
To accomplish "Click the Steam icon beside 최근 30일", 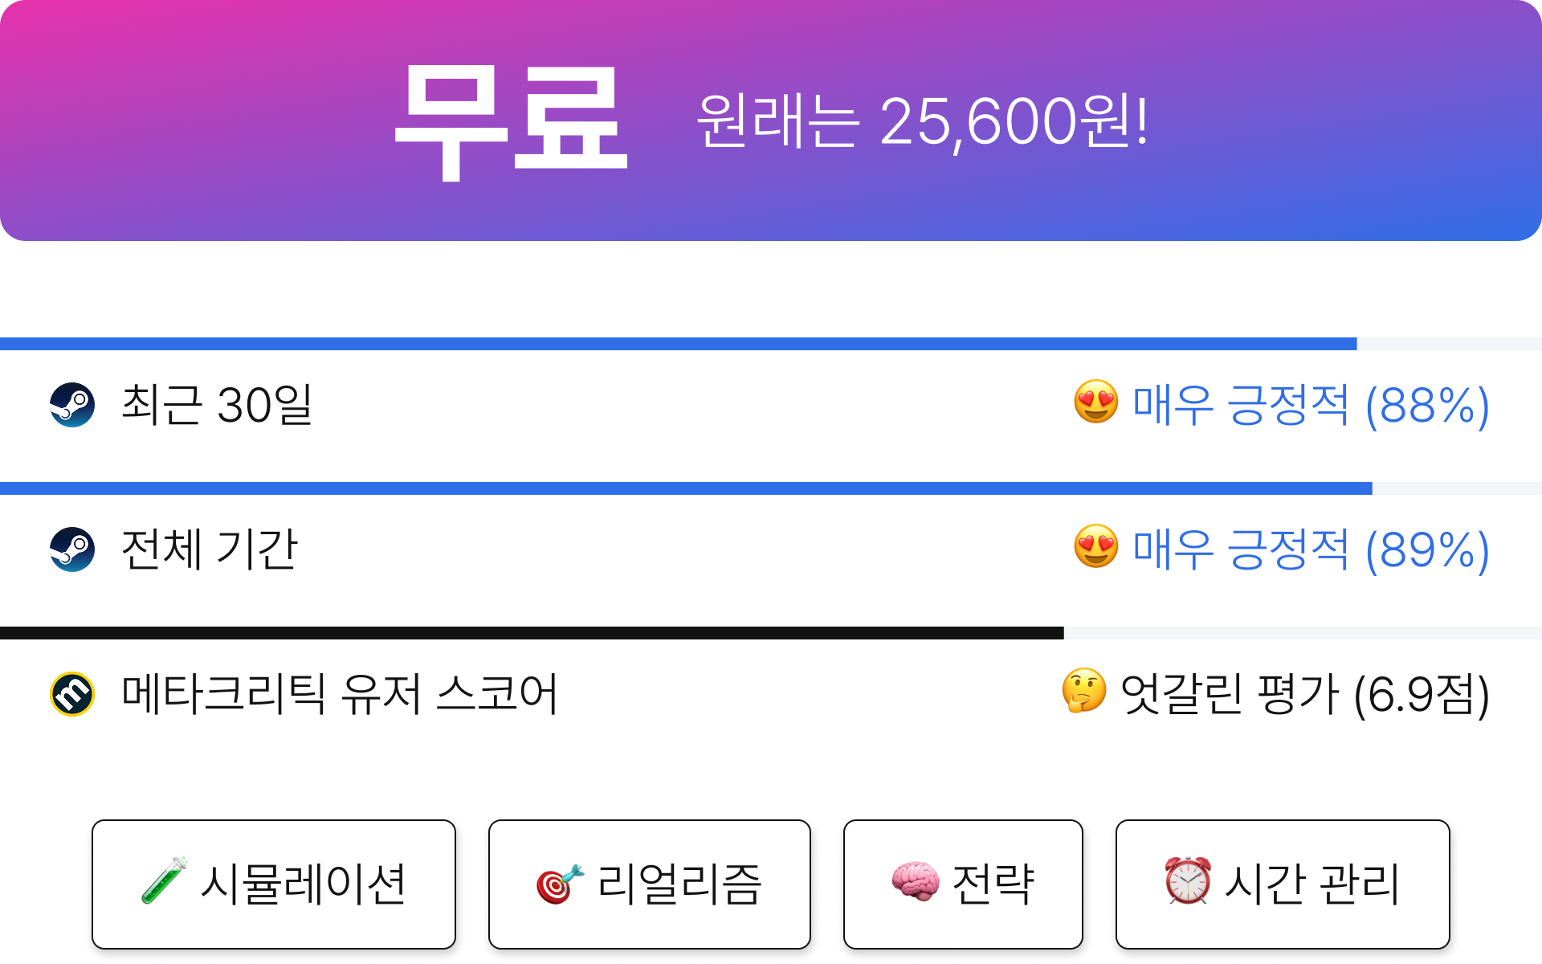I will coord(72,405).
